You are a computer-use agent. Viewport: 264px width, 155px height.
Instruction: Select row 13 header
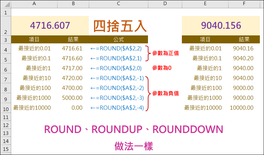click(x=6, y=133)
